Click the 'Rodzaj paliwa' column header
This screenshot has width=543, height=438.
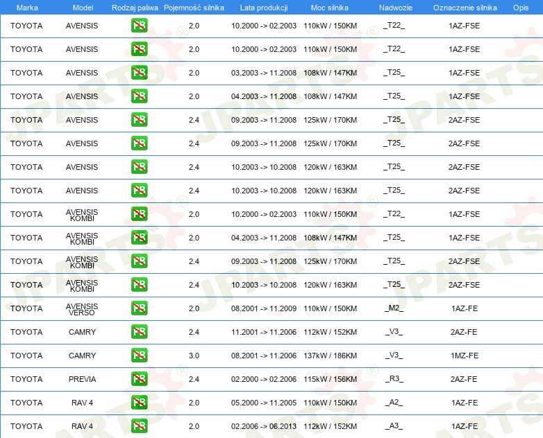135,8
